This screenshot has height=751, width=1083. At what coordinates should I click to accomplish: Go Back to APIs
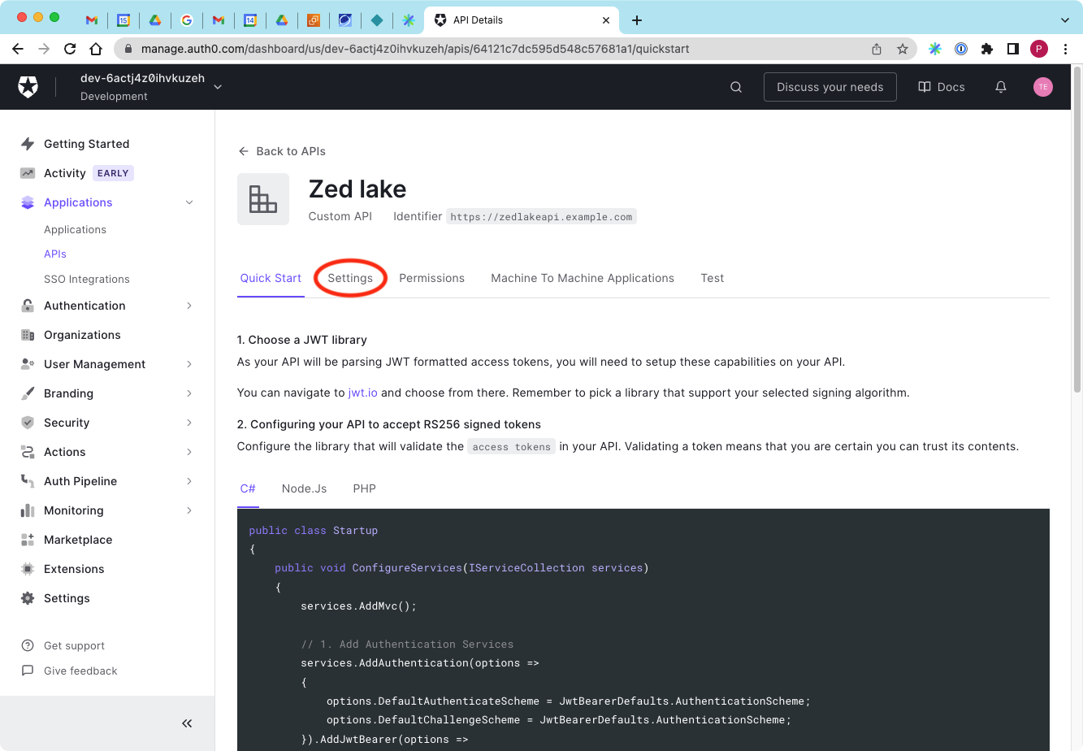[x=282, y=151]
